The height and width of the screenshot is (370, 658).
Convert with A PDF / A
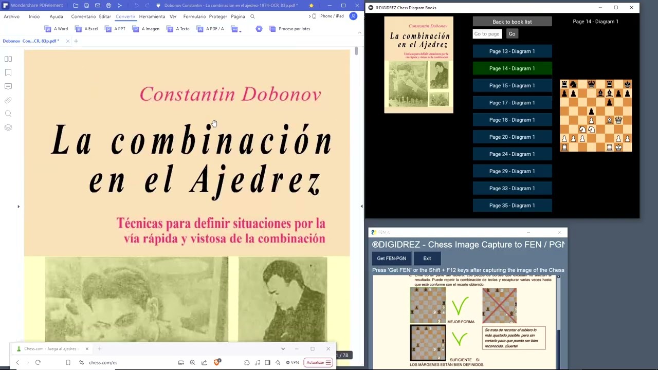pos(210,29)
